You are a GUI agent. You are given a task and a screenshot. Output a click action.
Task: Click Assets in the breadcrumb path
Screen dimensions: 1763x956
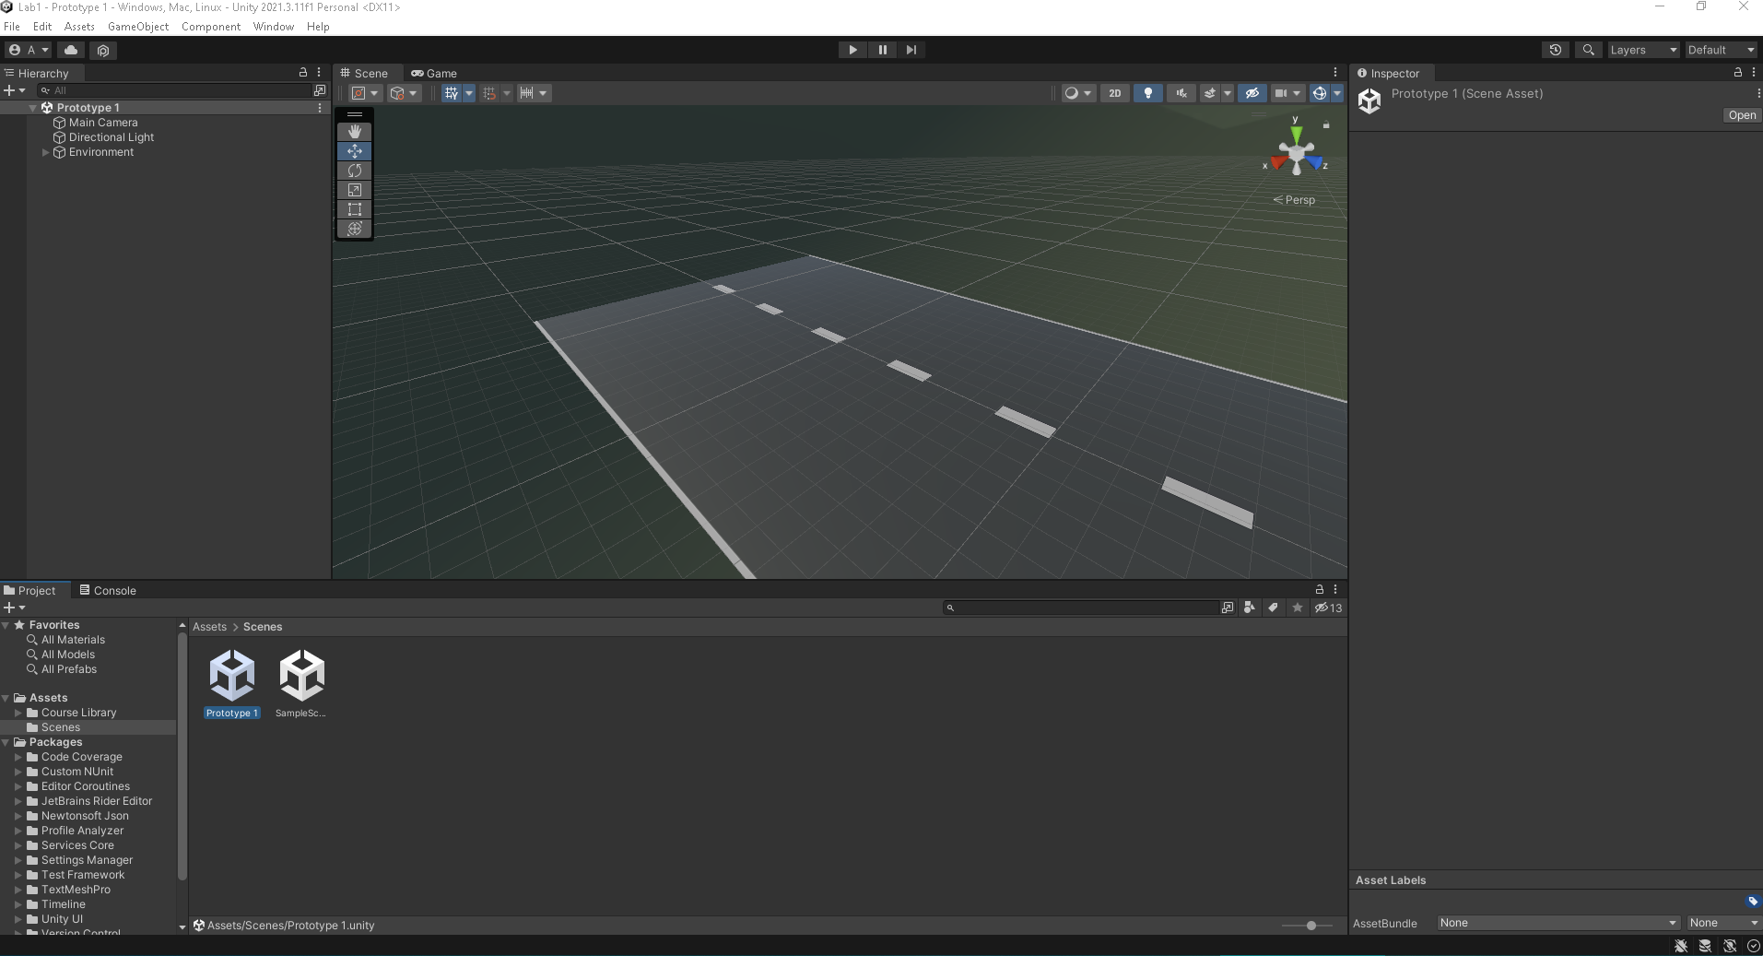pyautogui.click(x=209, y=627)
